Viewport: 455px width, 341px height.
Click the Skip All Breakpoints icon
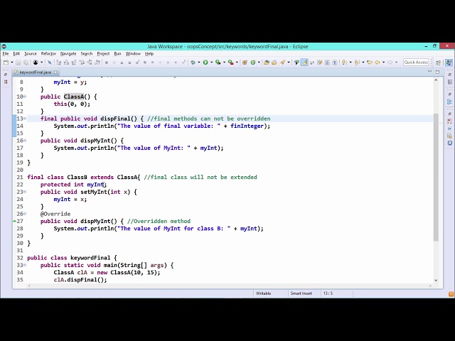coord(50,63)
